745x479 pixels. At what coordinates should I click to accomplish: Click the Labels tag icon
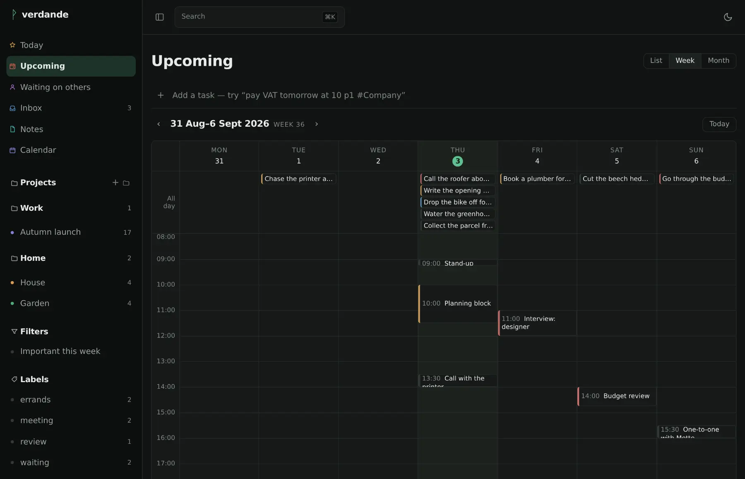[14, 379]
